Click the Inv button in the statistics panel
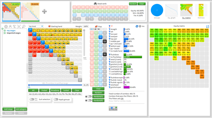Screen dimensions: 212x118 143,26
